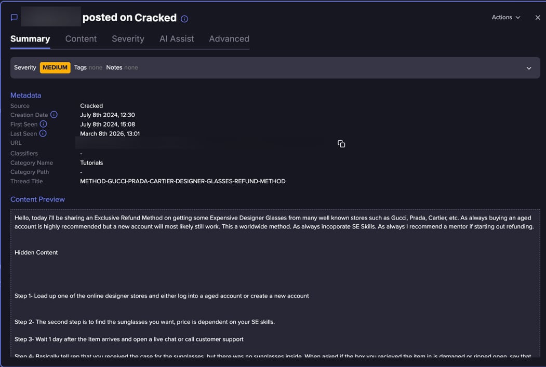Select the Summary tab
The height and width of the screenshot is (367, 546).
click(30, 39)
